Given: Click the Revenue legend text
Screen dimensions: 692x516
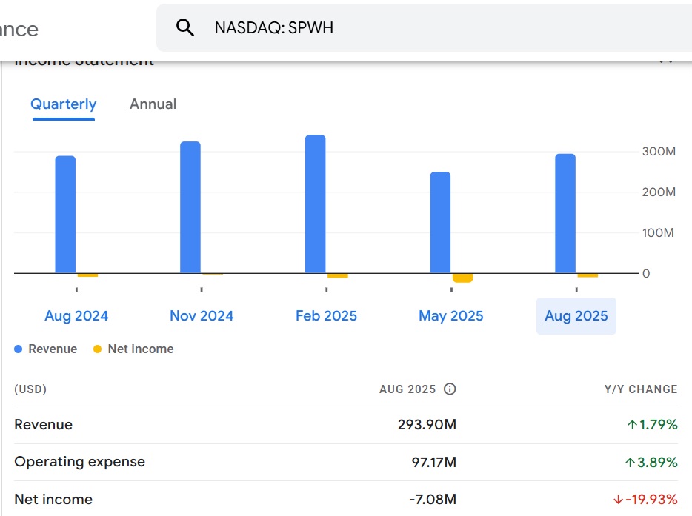Looking at the screenshot, I should point(53,349).
